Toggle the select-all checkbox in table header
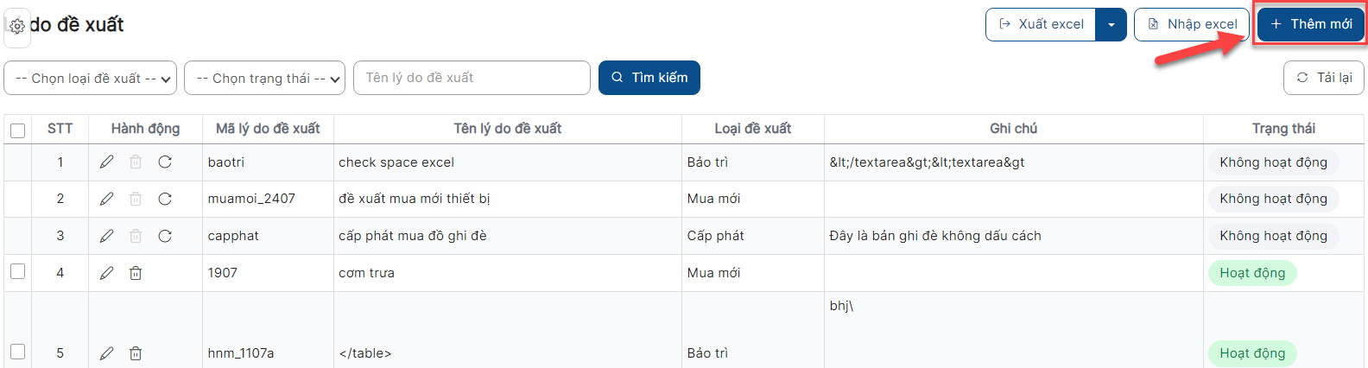The image size is (1368, 368). click(x=18, y=130)
